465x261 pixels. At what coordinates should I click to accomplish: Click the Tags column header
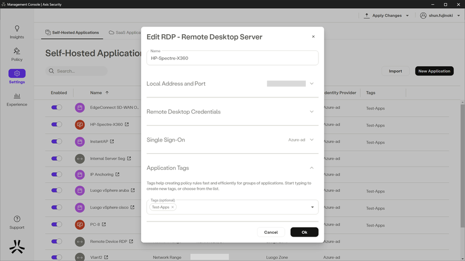pyautogui.click(x=370, y=93)
